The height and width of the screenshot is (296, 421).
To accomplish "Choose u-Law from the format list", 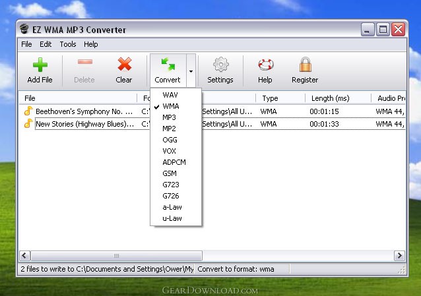I will tap(176, 218).
